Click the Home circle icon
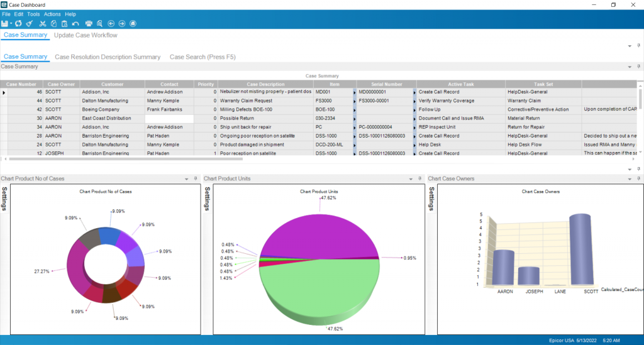 coord(133,24)
